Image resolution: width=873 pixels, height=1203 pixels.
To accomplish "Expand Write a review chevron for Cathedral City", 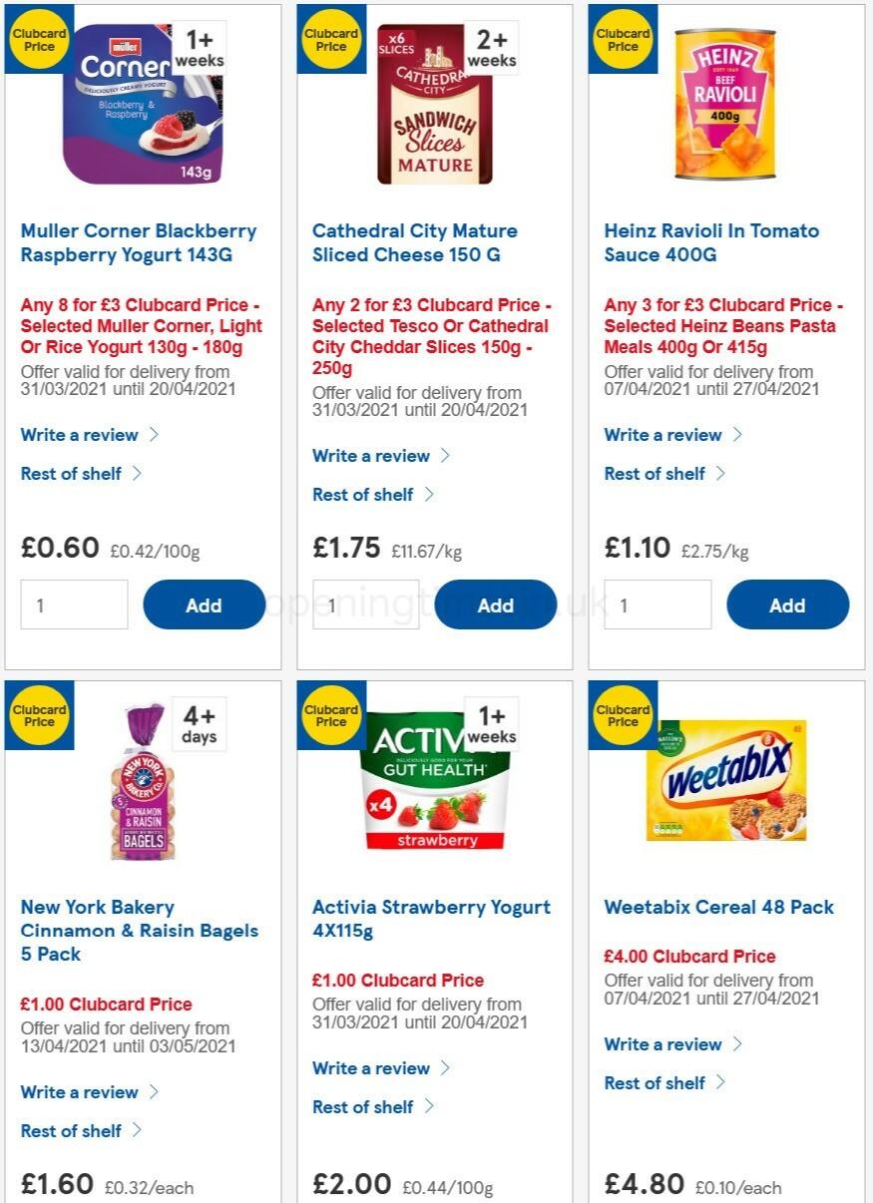I will [448, 456].
